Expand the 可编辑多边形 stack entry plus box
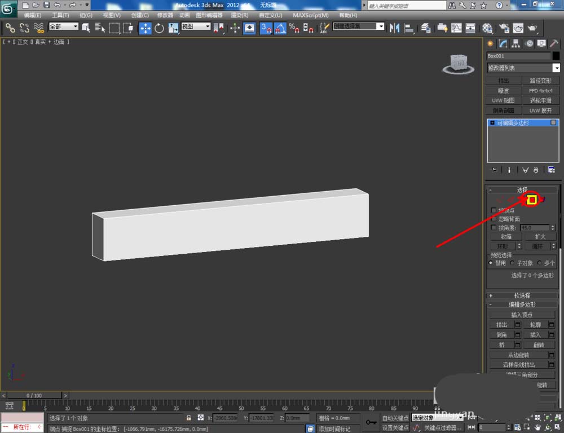This screenshot has height=433, width=564. pyautogui.click(x=492, y=123)
